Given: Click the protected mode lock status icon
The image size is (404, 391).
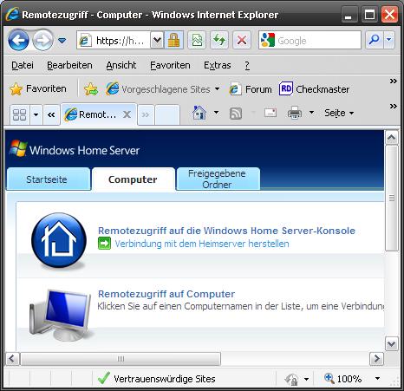Looking at the screenshot, I should (x=292, y=379).
